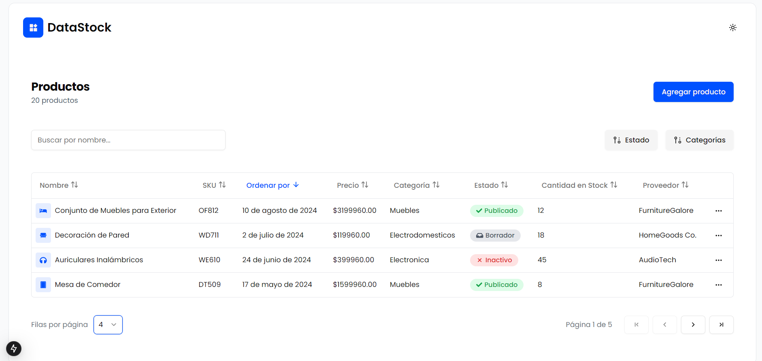
Task: Toggle the light/dark theme sun icon
Action: click(732, 28)
